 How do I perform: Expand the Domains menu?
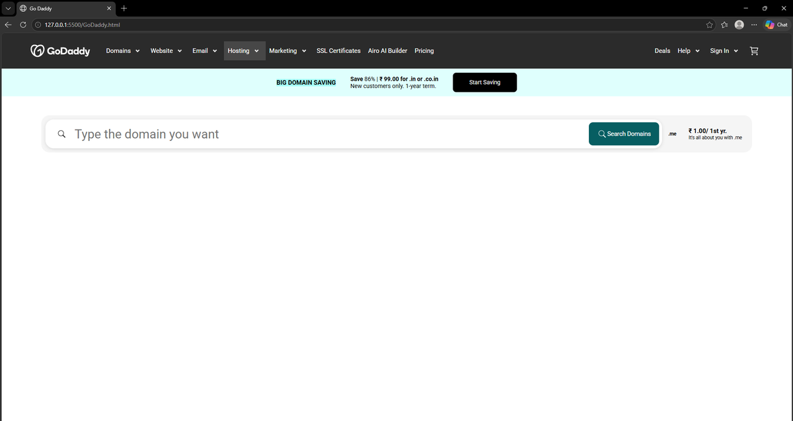click(123, 51)
